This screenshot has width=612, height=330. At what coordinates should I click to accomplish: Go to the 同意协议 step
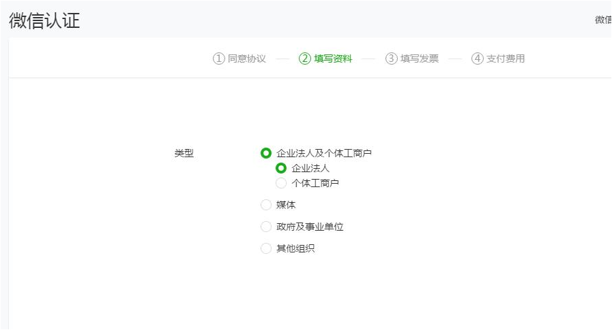[247, 59]
